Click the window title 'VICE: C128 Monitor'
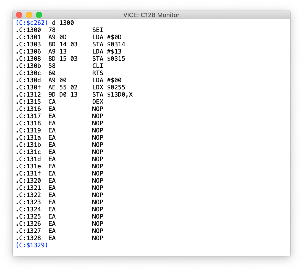 point(151,15)
